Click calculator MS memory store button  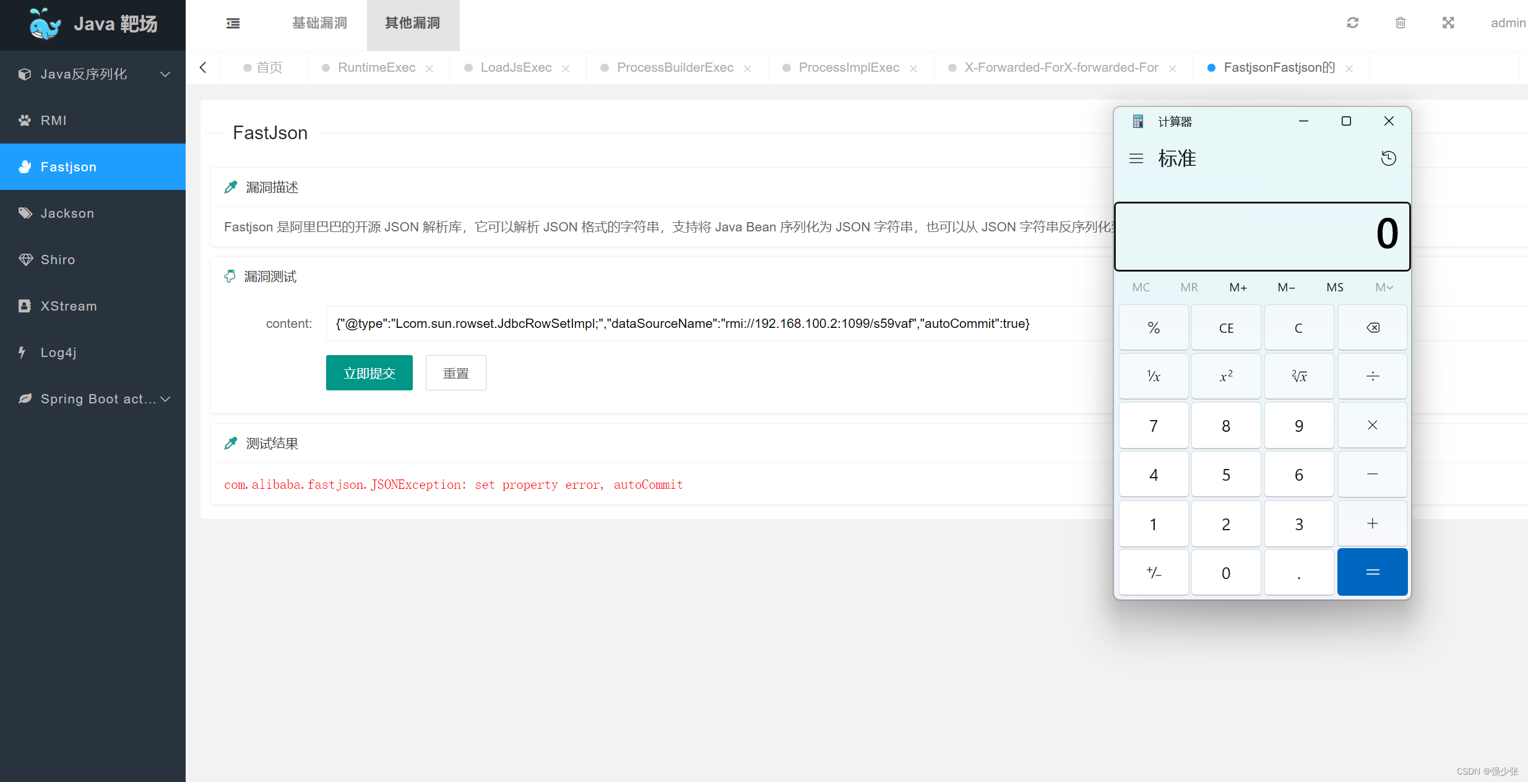1335,287
